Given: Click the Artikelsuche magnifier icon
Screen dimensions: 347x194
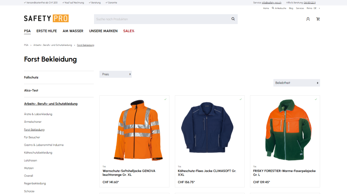Looking at the screenshot, I should [x=273, y=8].
